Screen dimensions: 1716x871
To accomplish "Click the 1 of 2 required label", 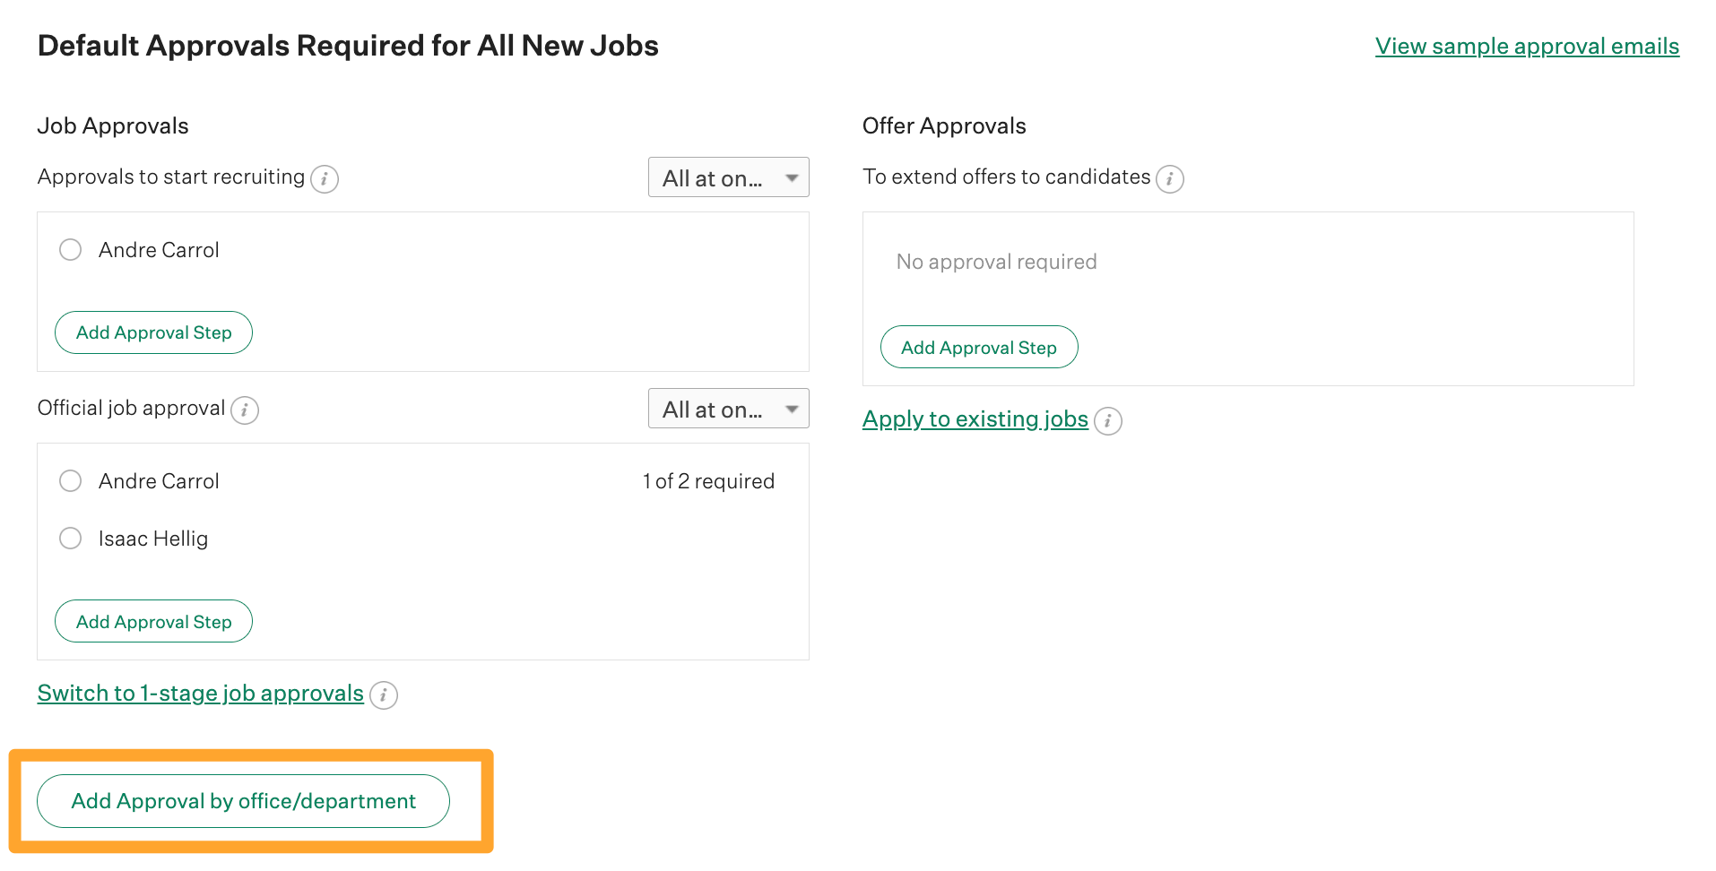I will (x=708, y=480).
